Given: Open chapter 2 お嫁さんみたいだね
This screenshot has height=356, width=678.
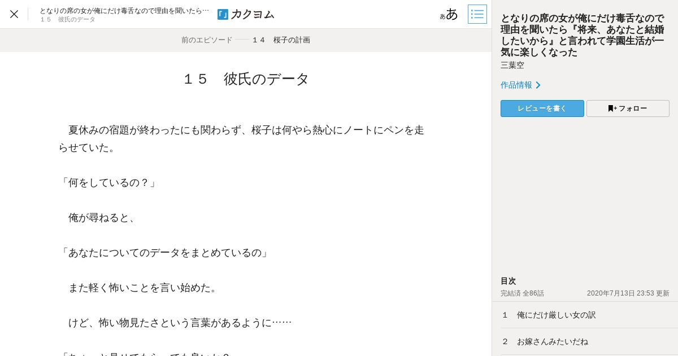Looking at the screenshot, I should pos(585,341).
